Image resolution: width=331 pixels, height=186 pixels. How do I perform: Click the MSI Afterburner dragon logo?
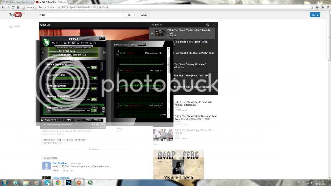coord(46,42)
